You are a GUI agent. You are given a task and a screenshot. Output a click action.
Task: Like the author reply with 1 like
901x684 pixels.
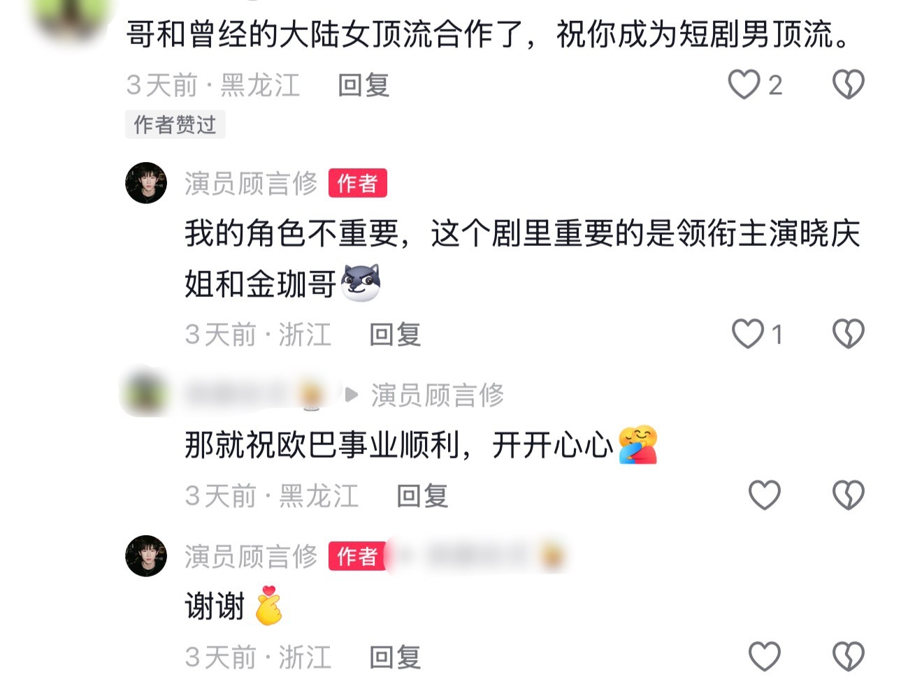tap(747, 334)
